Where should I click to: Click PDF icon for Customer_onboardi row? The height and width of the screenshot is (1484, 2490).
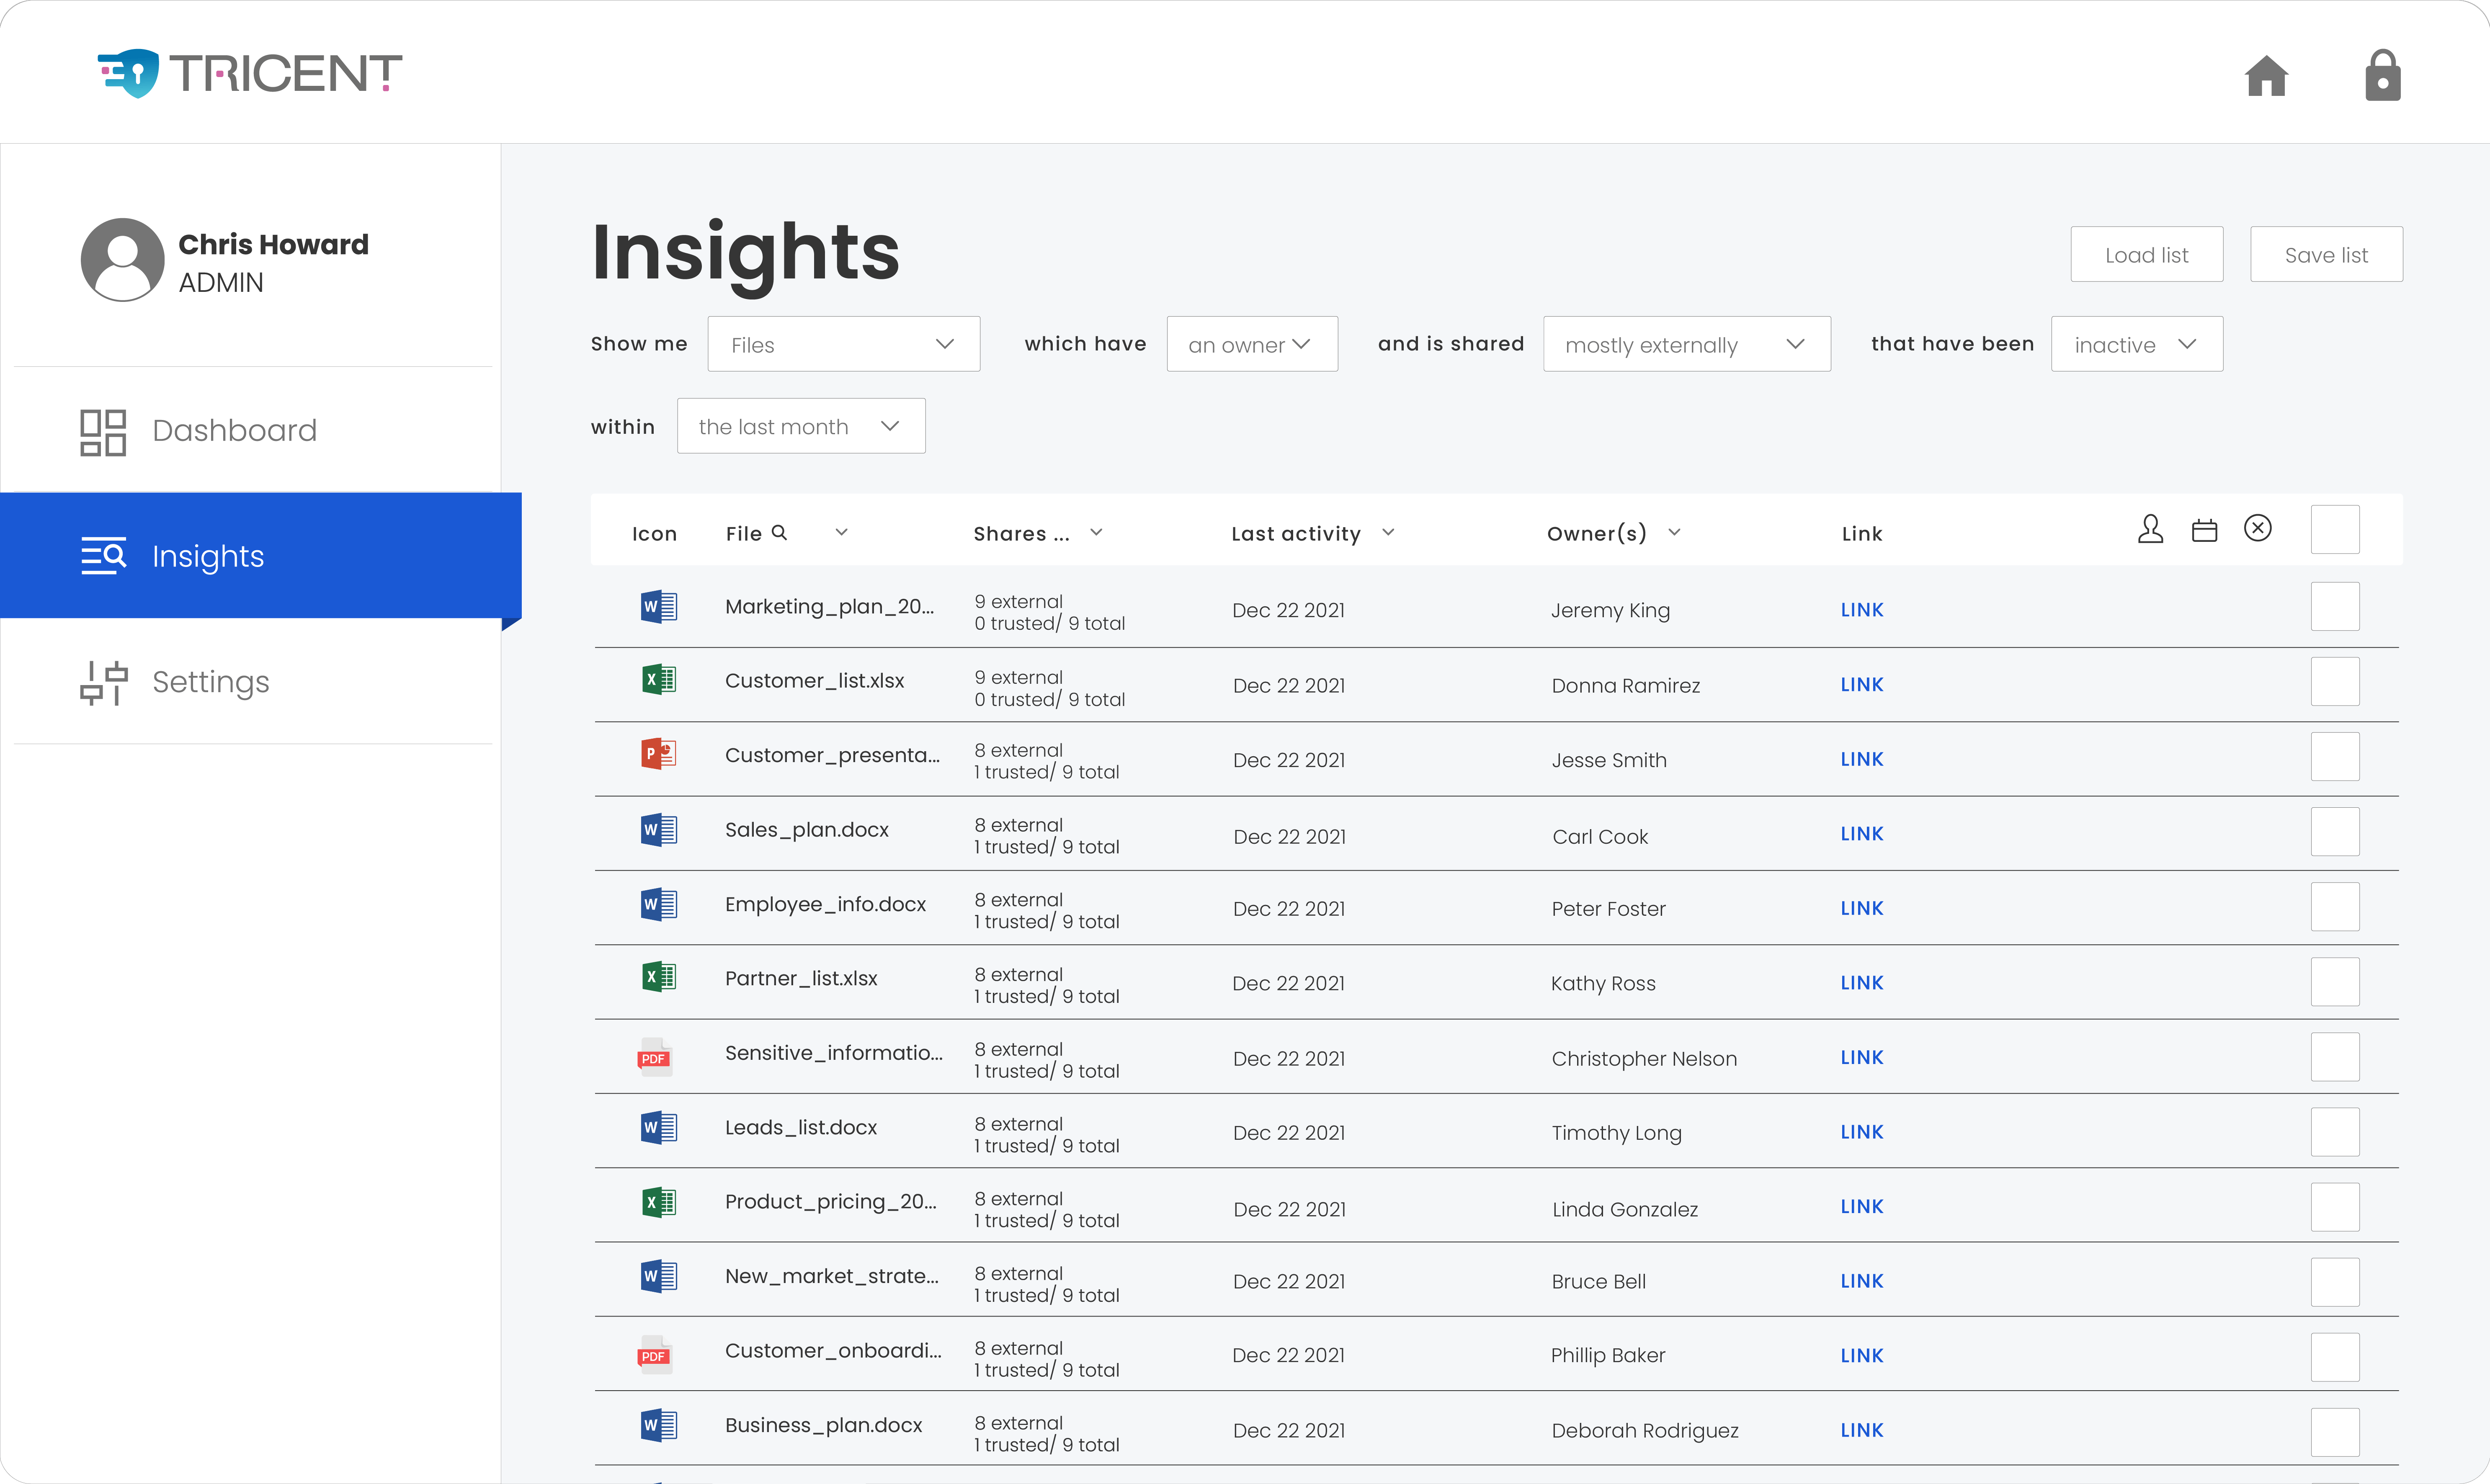coord(654,1355)
